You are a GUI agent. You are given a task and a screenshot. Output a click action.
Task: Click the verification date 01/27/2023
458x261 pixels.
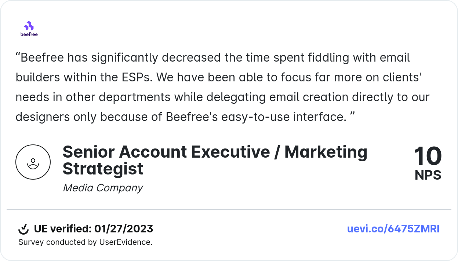pyautogui.click(x=124, y=229)
